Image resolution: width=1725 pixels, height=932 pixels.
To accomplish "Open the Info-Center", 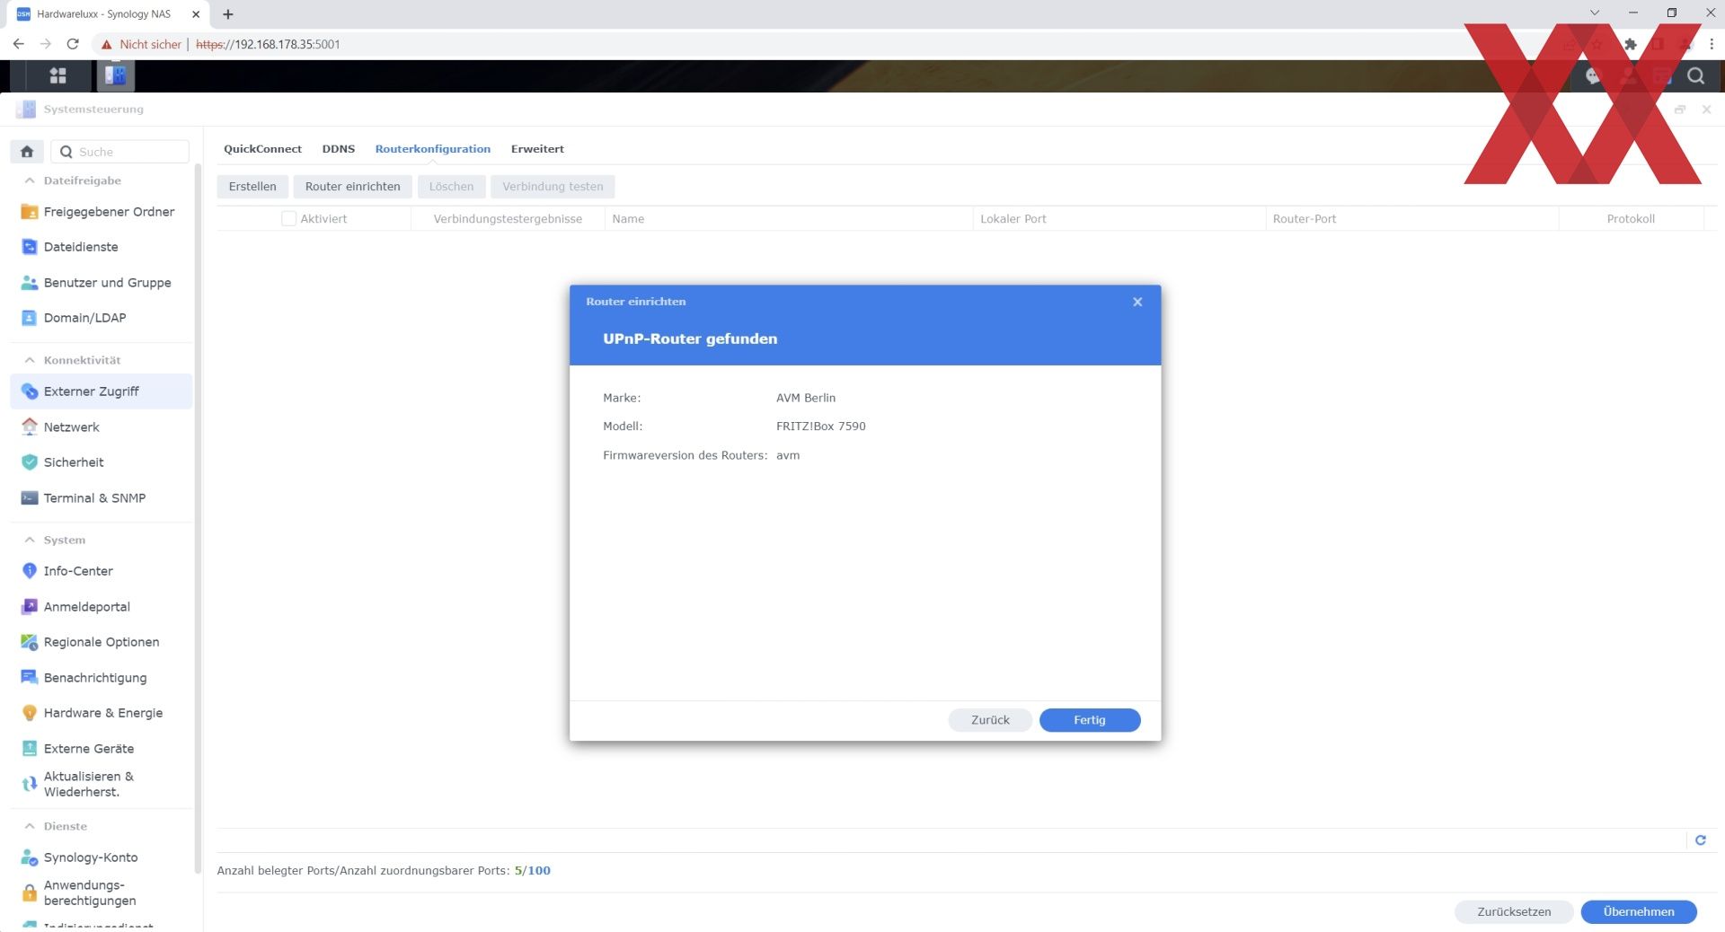I will [102, 571].
